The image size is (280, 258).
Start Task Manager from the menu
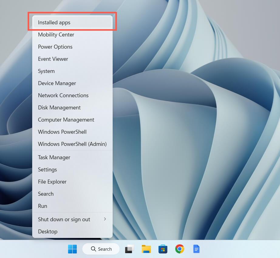tap(72, 157)
